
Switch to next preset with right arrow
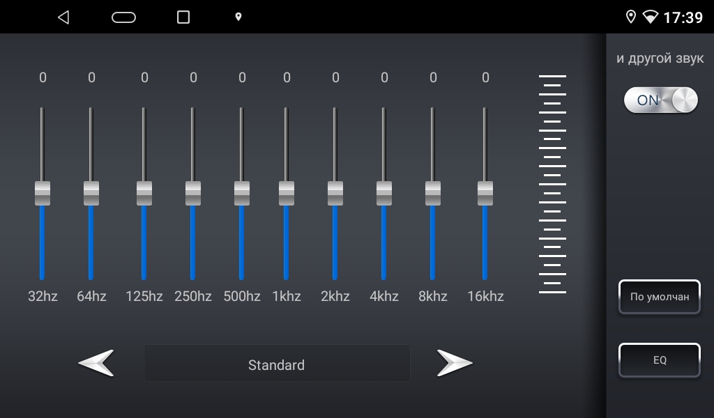pos(454,364)
